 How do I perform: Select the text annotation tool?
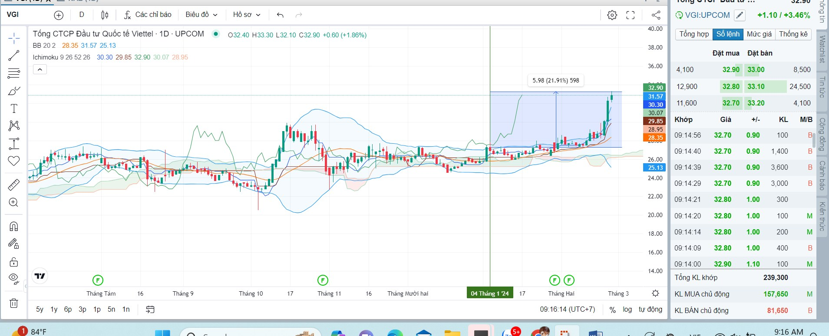click(14, 108)
